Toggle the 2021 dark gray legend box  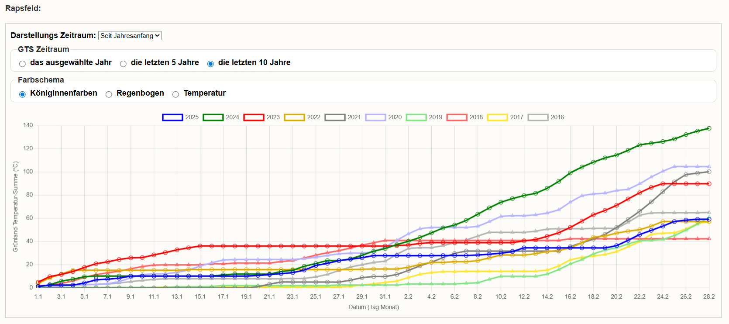pos(335,117)
